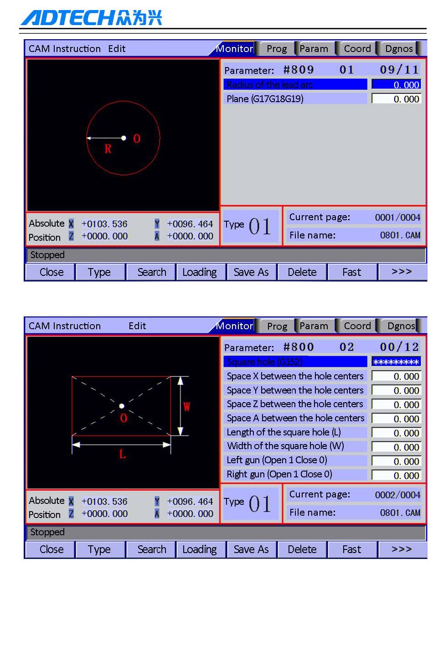The image size is (433, 647).
Task: Click Width of the square hole value field
Action: click(396, 447)
